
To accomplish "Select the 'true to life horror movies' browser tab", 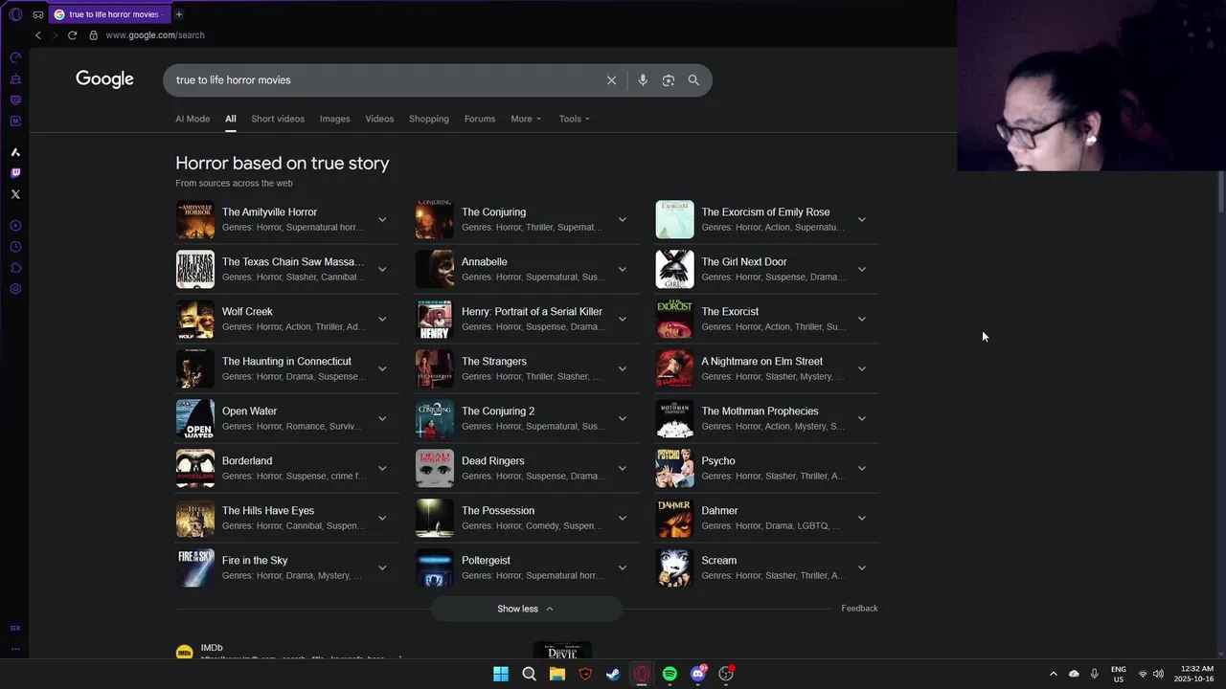I will click(x=108, y=14).
